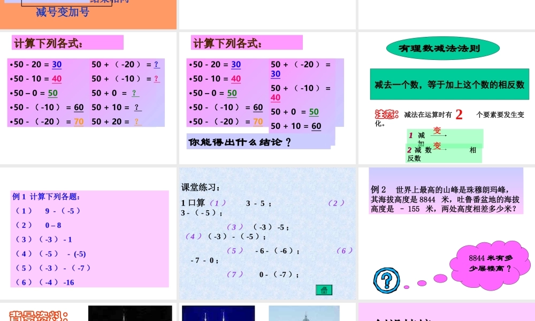Select the equation 50 + 10 = ?

[x=116, y=108]
